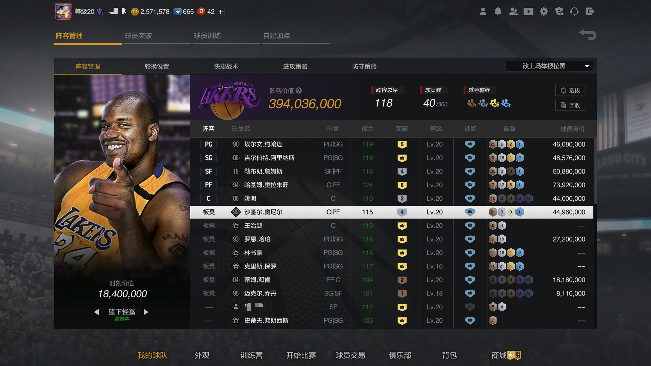Open the 轮换设置 tab
Image resolution: width=651 pixels, height=366 pixels.
[x=157, y=66]
